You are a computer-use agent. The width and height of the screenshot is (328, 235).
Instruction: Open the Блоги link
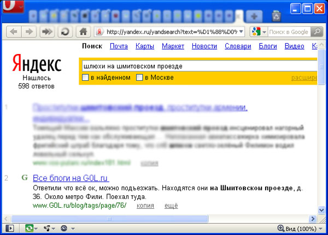pyautogui.click(x=268, y=46)
